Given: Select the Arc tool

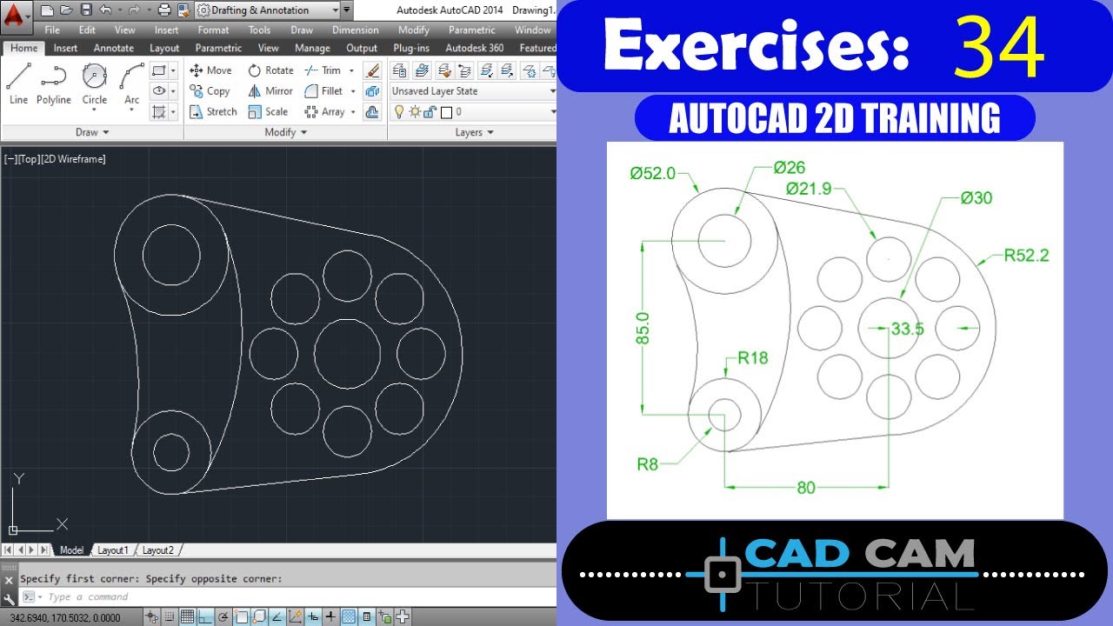Looking at the screenshot, I should [x=131, y=84].
